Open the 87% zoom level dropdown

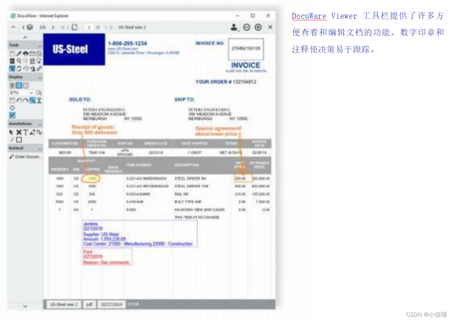point(30,93)
